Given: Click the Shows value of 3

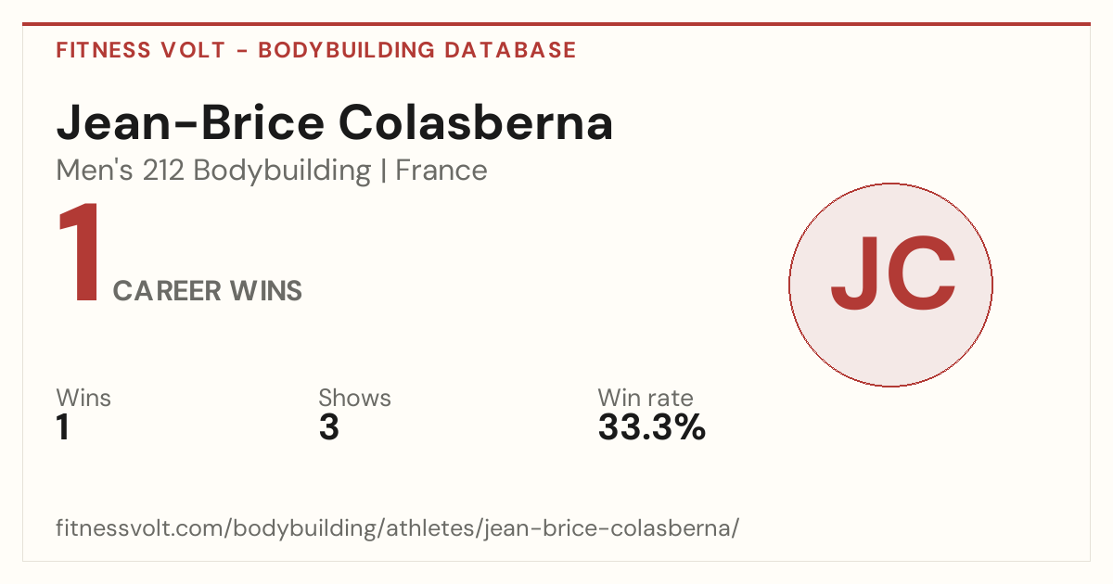Looking at the screenshot, I should coord(328,428).
